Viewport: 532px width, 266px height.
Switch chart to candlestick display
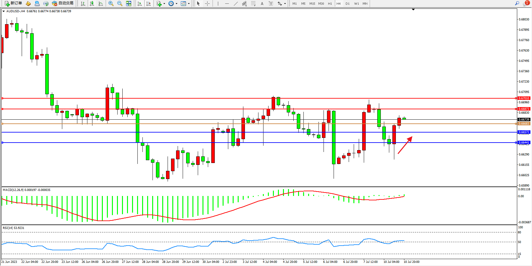click(x=92, y=3)
